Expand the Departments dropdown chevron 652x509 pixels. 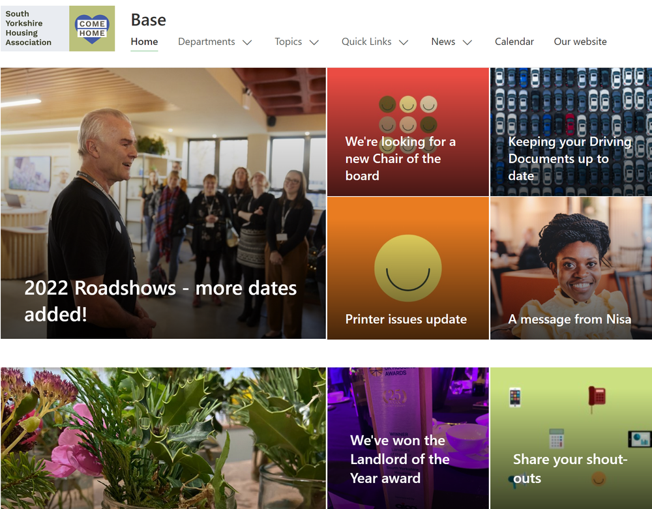247,42
